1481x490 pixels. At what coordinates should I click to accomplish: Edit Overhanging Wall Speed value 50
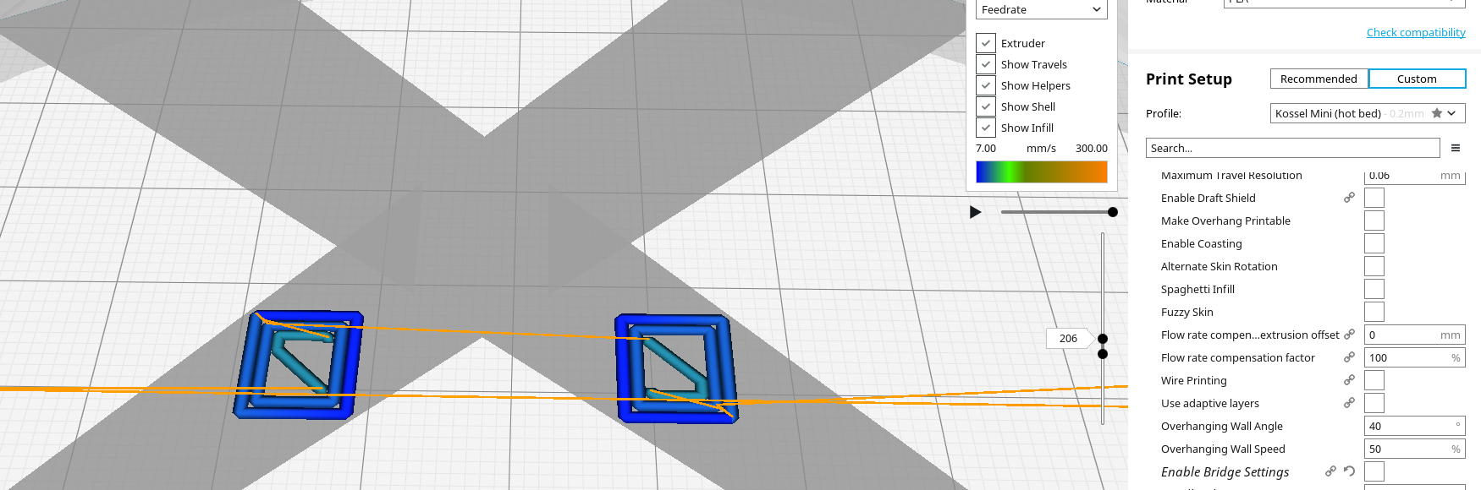1415,449
